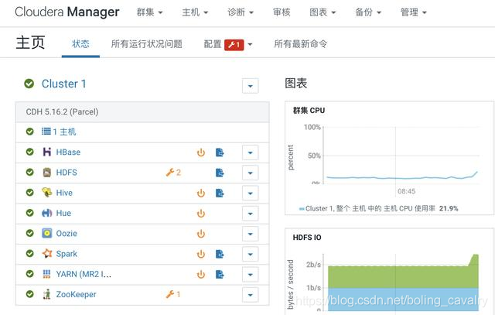Click the Hue restart-needed power icon
This screenshot has width=495, height=315.
201,214
